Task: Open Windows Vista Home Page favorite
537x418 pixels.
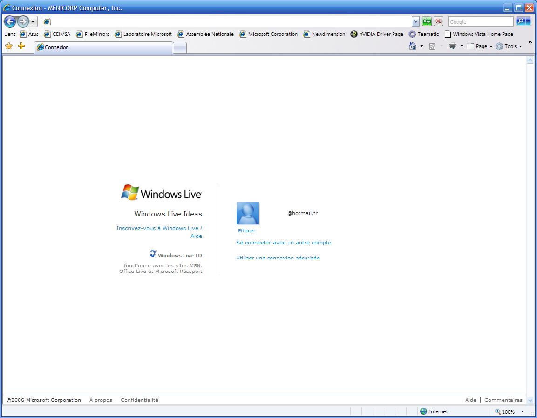Action: pyautogui.click(x=479, y=34)
